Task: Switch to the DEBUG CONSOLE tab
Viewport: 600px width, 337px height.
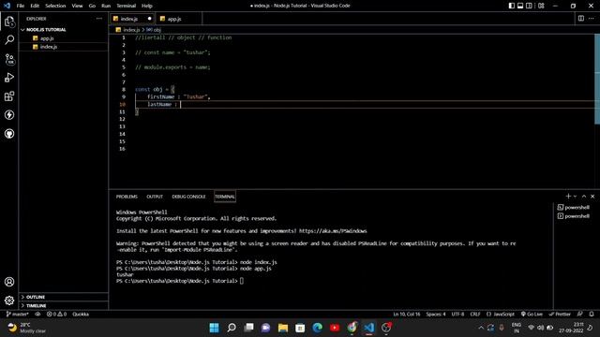Action: click(x=188, y=197)
